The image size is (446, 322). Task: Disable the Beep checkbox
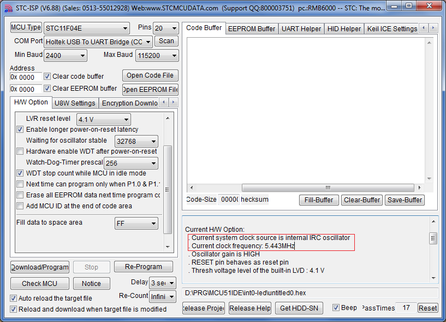pos(336,308)
